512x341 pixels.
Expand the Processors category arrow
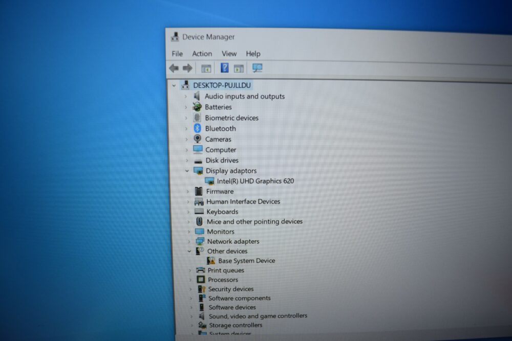(190, 280)
